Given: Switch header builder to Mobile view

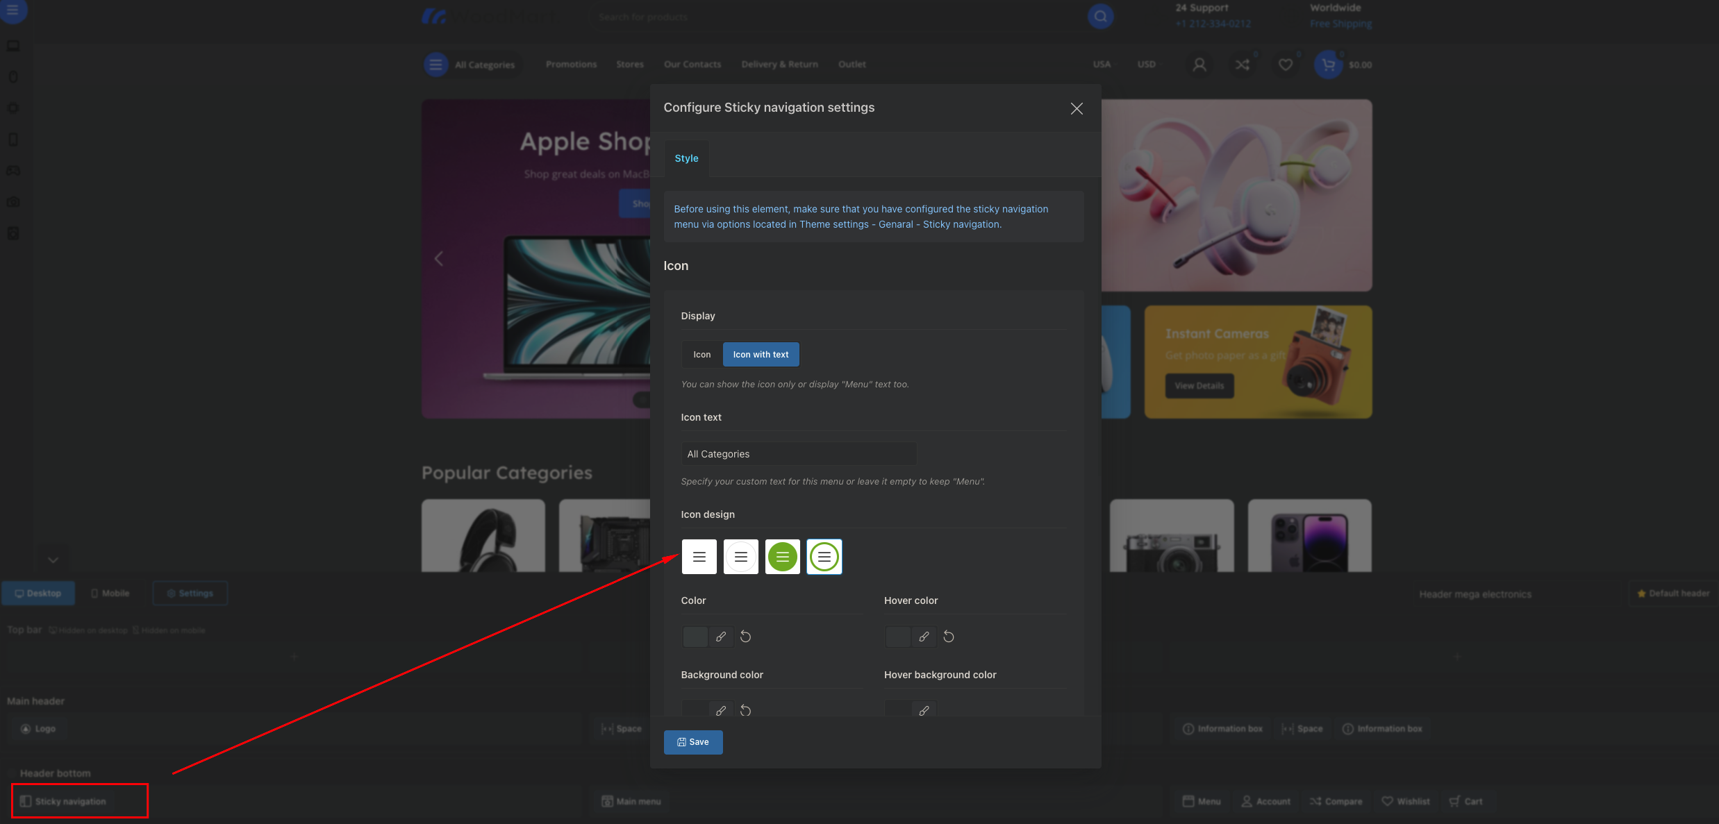Looking at the screenshot, I should [110, 594].
